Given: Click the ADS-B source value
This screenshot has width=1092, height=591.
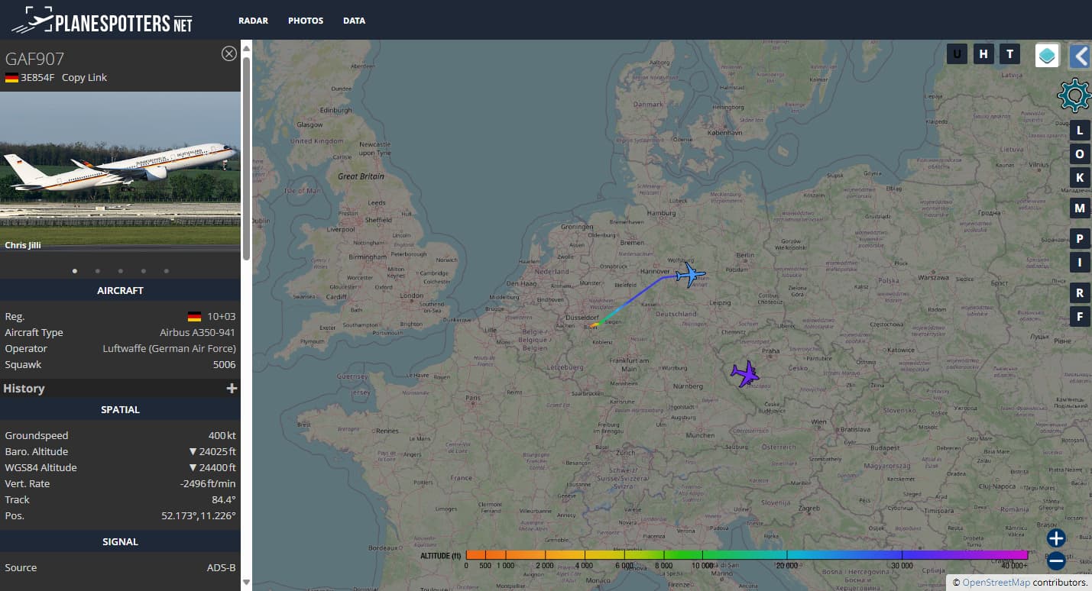Looking at the screenshot, I should tap(222, 568).
